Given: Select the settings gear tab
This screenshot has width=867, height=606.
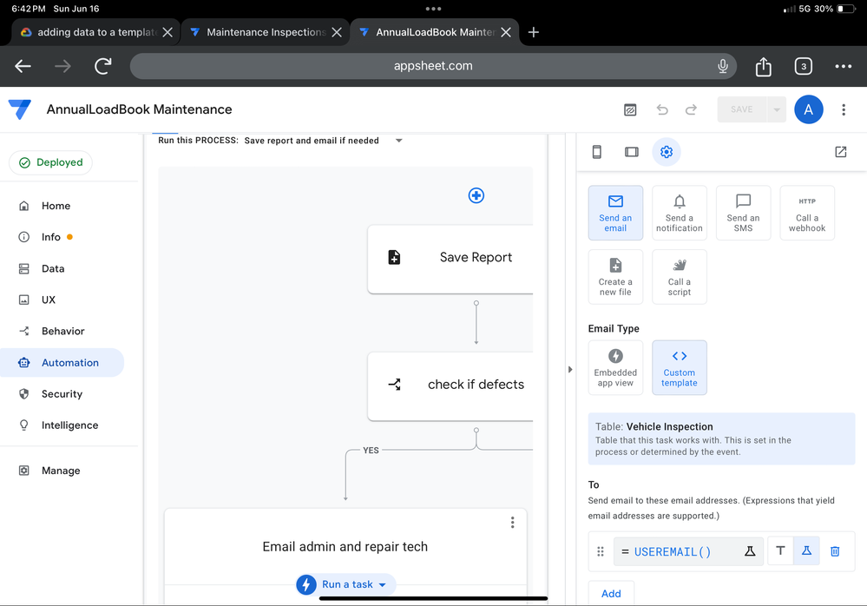Looking at the screenshot, I should (x=667, y=152).
